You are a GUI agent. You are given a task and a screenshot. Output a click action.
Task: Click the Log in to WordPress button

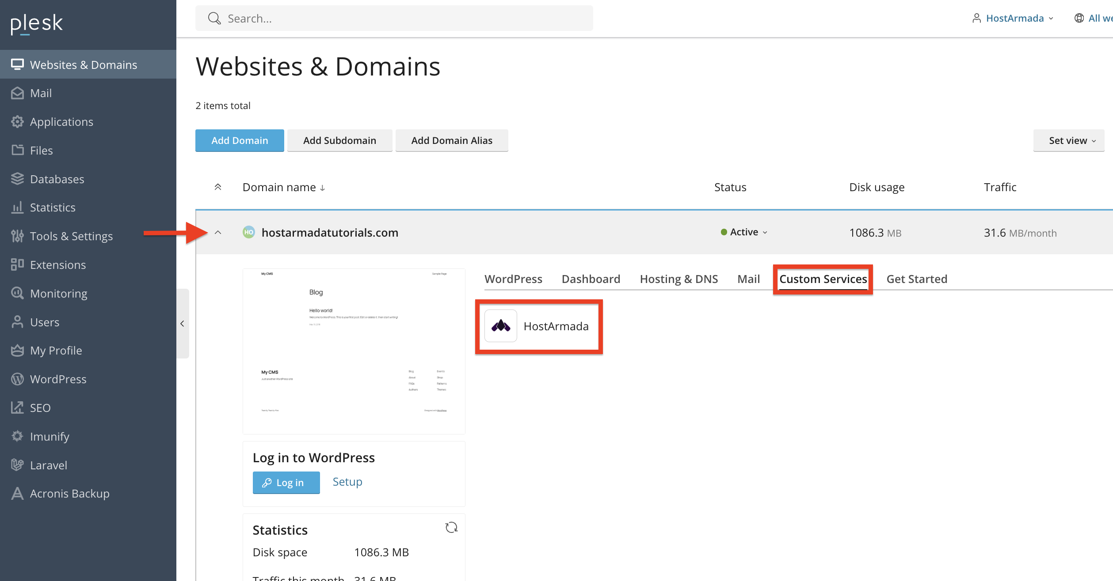point(286,483)
